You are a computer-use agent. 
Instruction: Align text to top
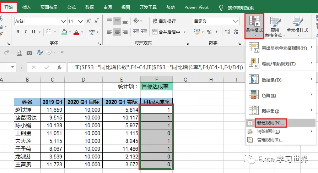pyautogui.click(x=109, y=21)
